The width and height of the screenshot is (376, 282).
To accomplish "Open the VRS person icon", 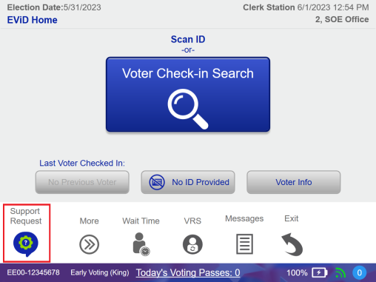I will (192, 244).
